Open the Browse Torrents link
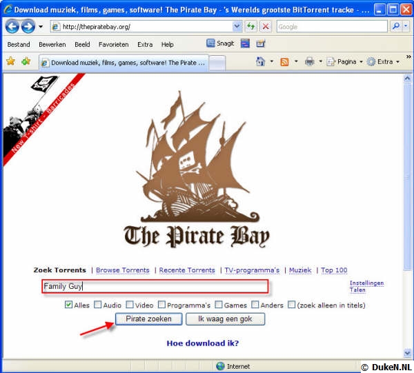The image size is (414, 373). 123,270
